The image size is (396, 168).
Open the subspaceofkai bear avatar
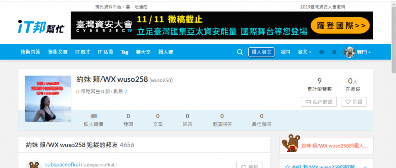[34, 164]
